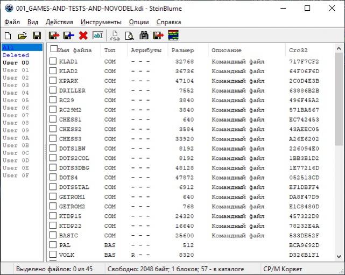The image size is (345, 275).
Task: Click the new disk image icon
Action: point(8,36)
